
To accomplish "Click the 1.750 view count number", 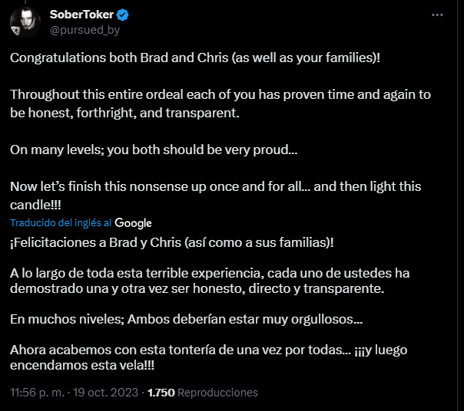I will 161,392.
